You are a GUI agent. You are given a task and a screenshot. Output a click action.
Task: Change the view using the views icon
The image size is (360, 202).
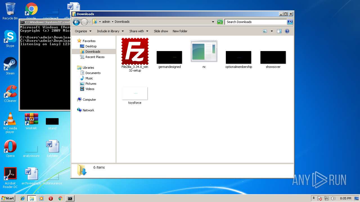pos(265,31)
